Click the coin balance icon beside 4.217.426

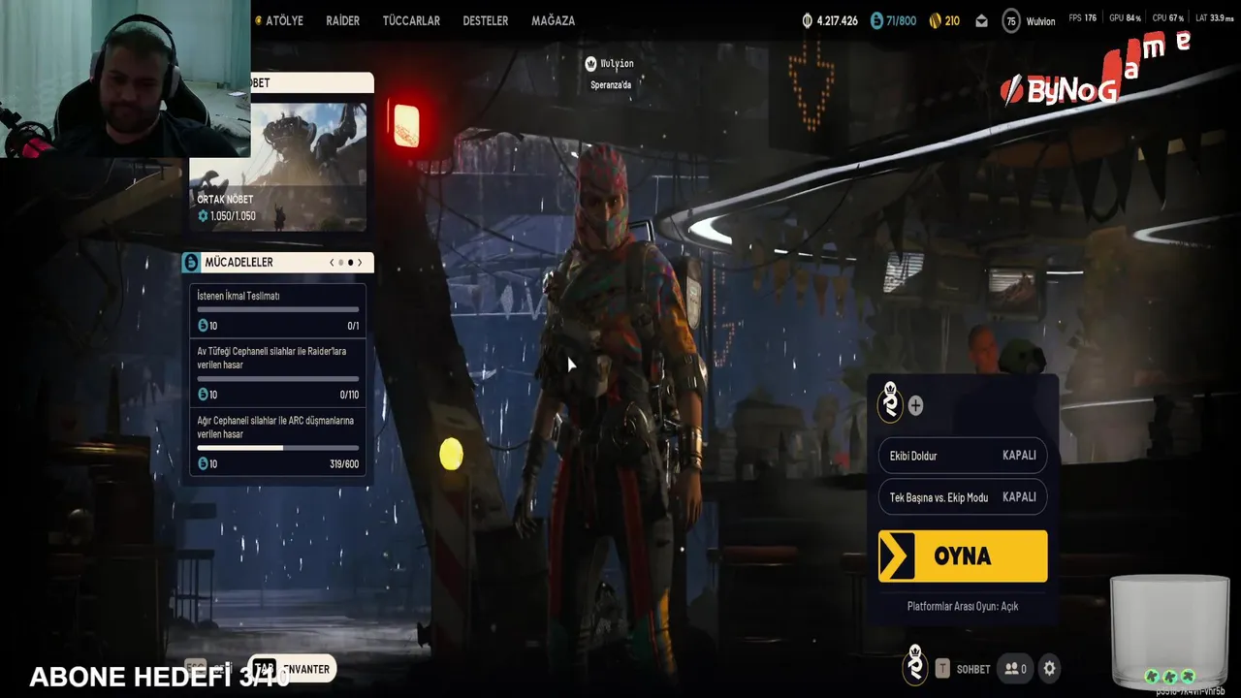pos(808,20)
